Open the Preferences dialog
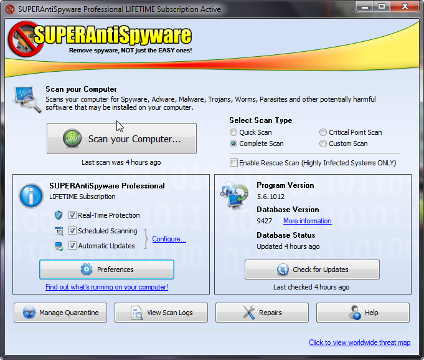The width and height of the screenshot is (424, 360). (x=106, y=270)
